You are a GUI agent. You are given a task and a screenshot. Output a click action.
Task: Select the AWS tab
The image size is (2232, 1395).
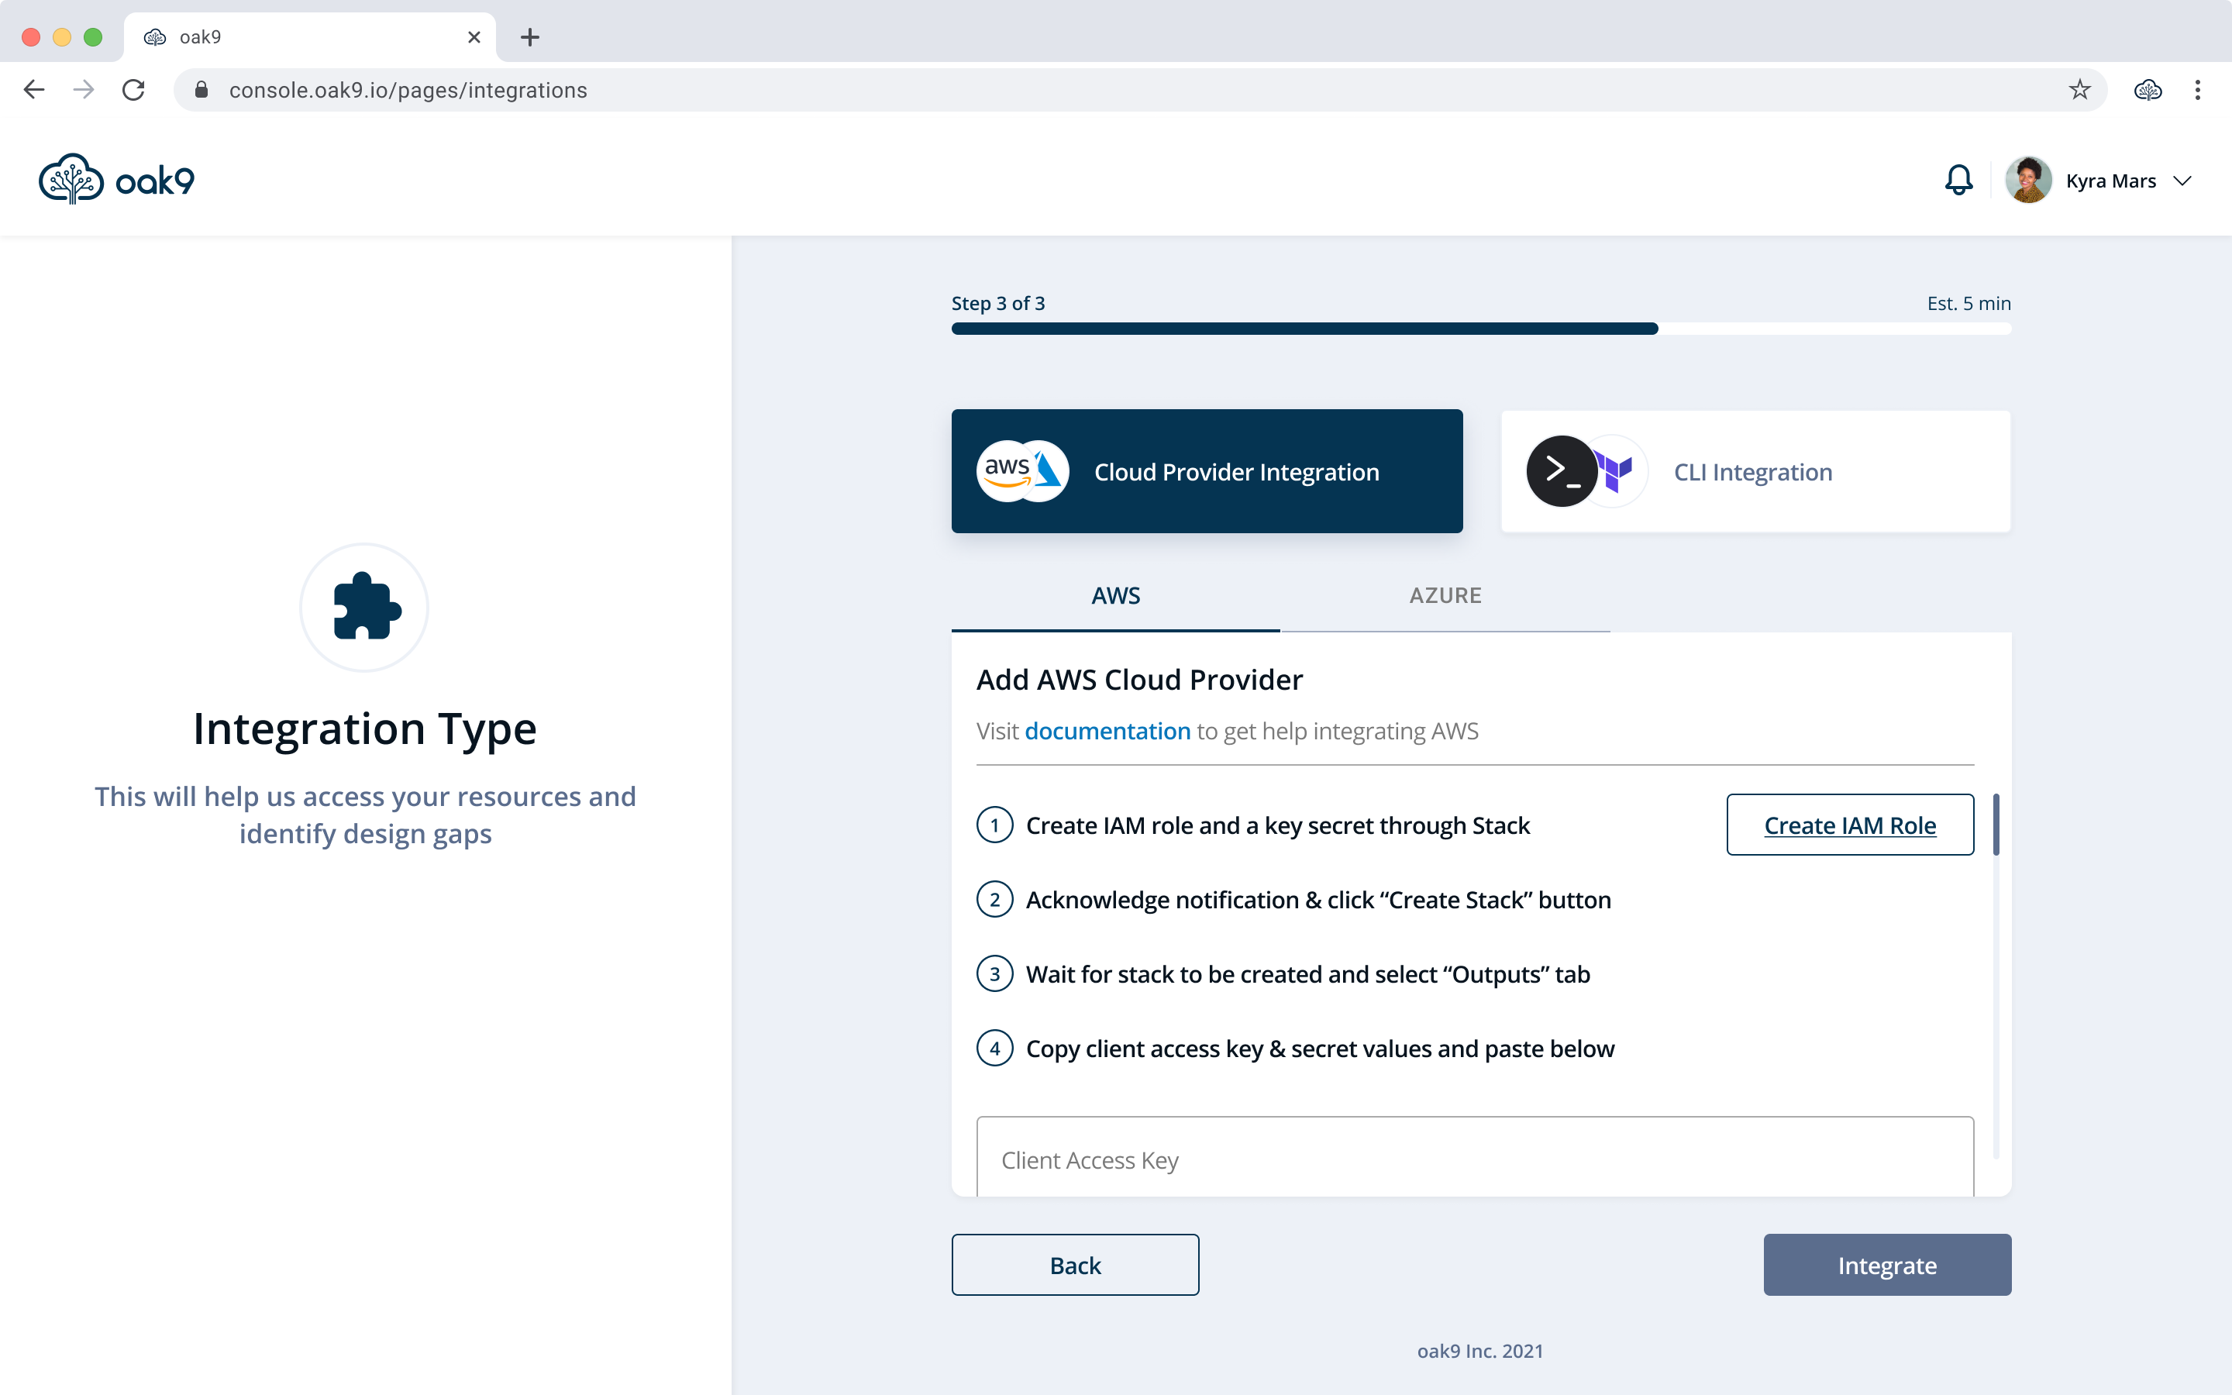click(1115, 596)
